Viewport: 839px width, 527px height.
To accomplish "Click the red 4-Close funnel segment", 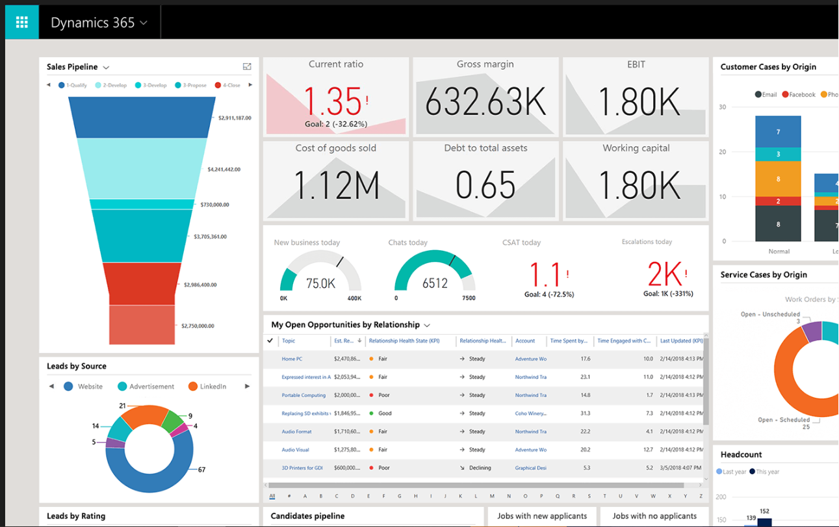I will 142,283.
